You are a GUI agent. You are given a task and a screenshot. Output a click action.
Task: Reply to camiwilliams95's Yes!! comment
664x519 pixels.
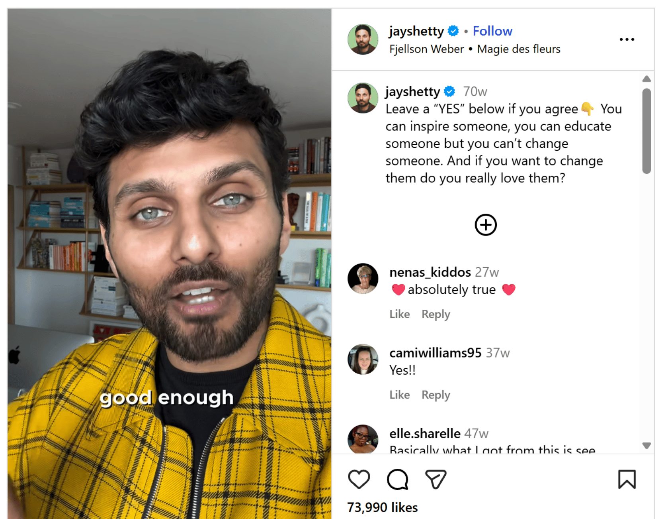436,395
